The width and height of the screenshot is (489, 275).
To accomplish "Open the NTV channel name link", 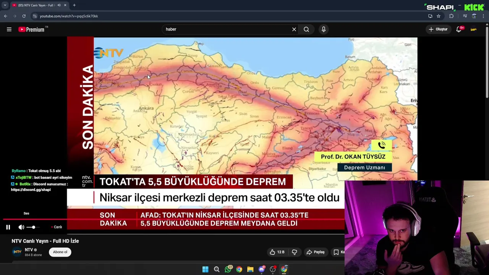I will tap(29, 250).
